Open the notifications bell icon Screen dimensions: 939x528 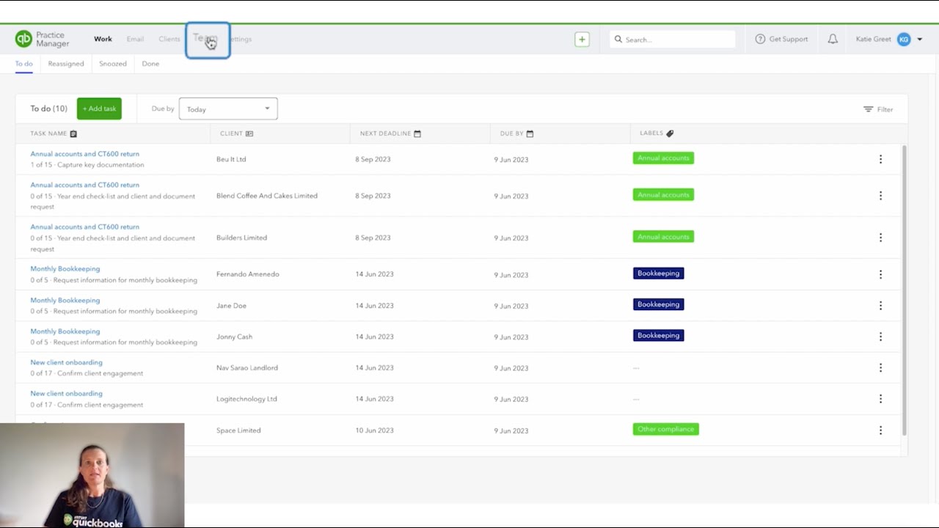(833, 39)
